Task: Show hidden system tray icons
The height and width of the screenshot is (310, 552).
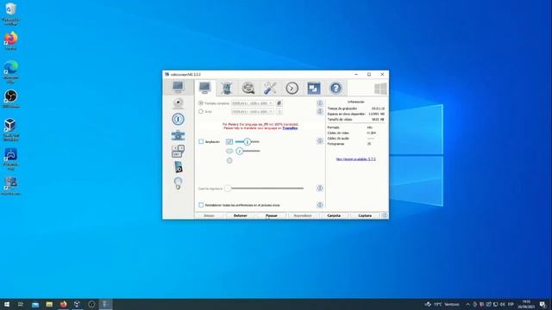Action: [x=467, y=304]
